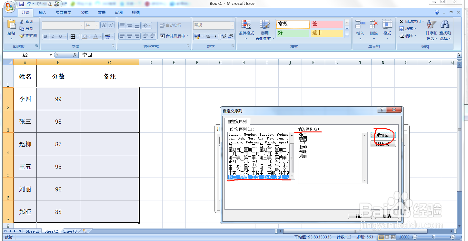This screenshot has width=468, height=241.
Task: Copy selection with 复制
Action: (x=26, y=29)
